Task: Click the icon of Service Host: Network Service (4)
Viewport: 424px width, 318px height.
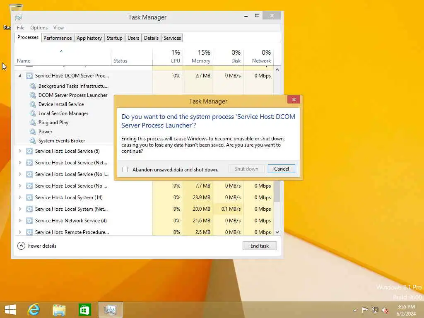Action: (x=29, y=221)
